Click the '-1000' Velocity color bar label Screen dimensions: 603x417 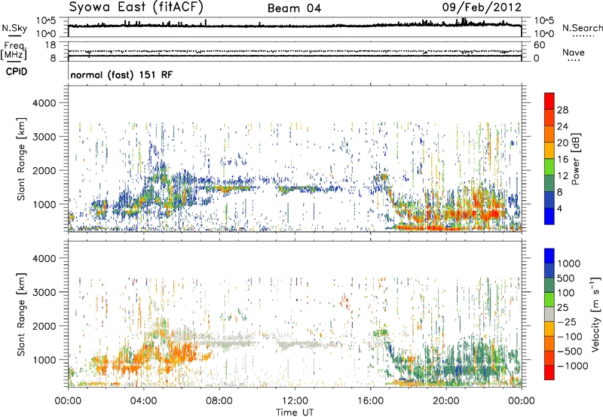pos(573,366)
